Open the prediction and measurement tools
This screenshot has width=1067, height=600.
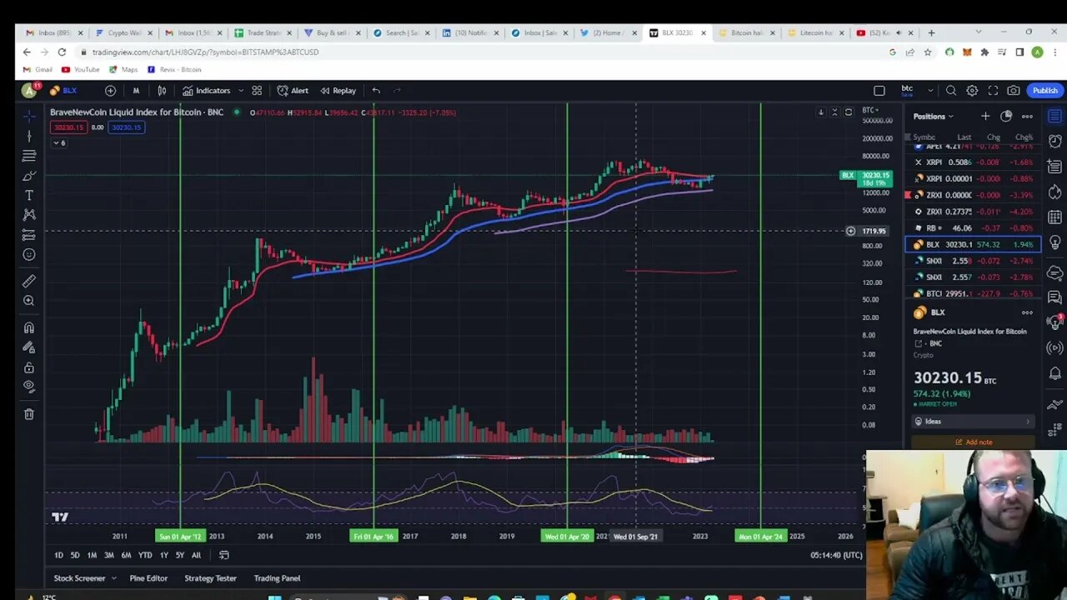click(29, 235)
